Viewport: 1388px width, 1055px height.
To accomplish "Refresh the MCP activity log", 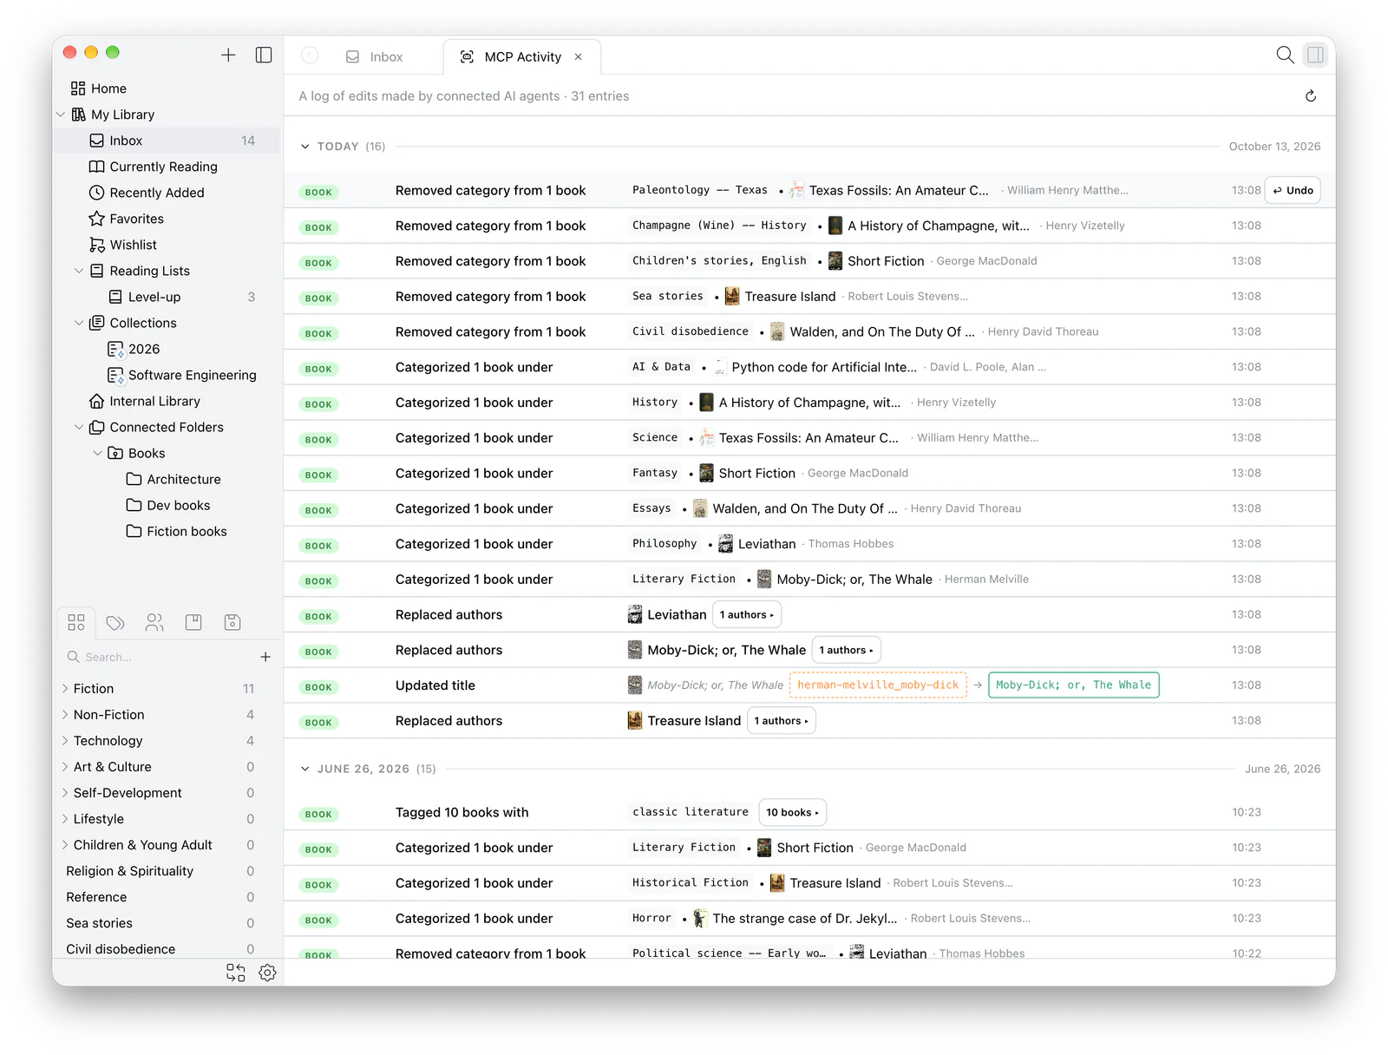I will [1311, 96].
